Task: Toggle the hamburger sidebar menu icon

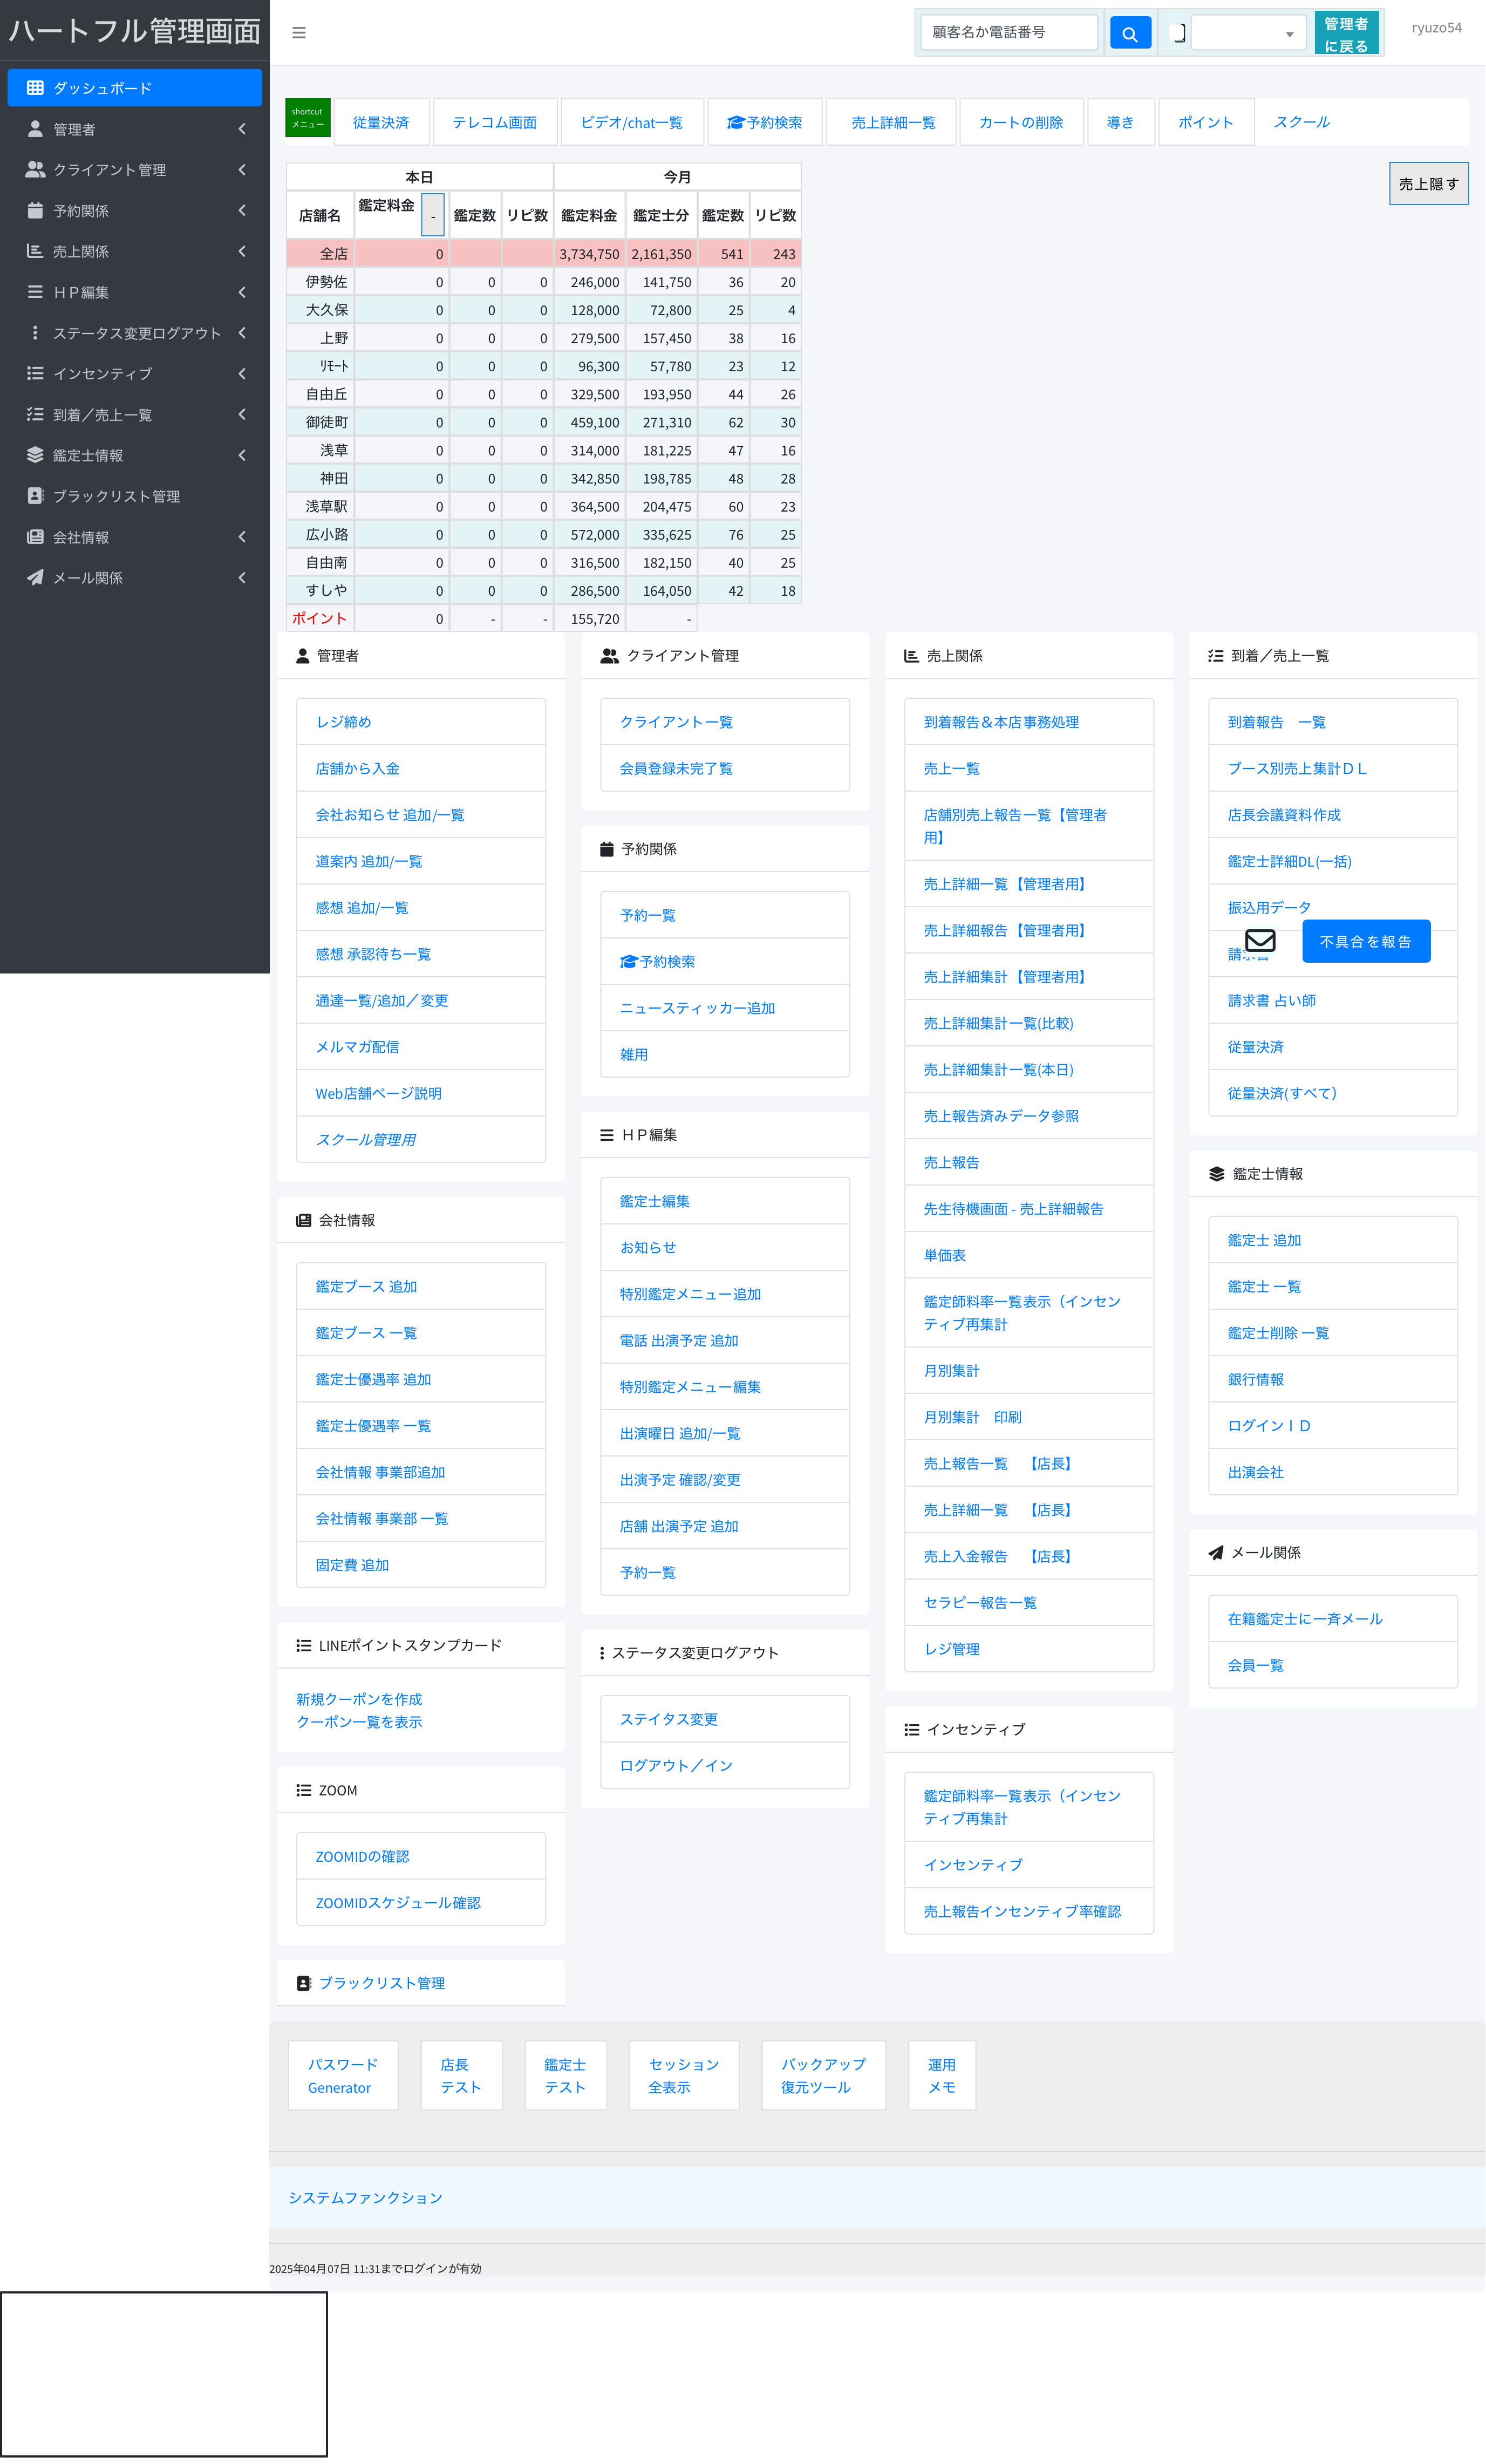Action: click(x=298, y=33)
